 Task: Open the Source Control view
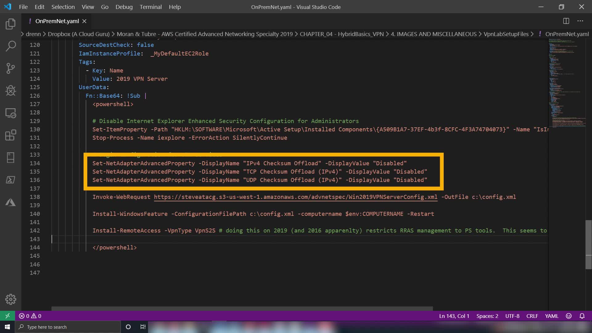(x=10, y=68)
